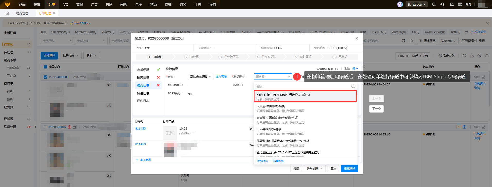Open the 物流 top menu
Image resolution: width=492 pixels, height=187 pixels.
(153, 4)
